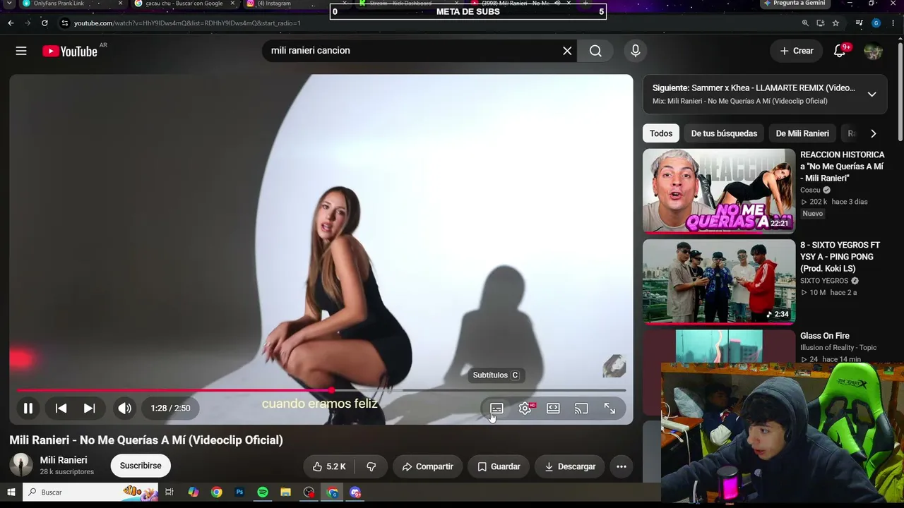Show more filter chips with the arrow
The height and width of the screenshot is (508, 904).
pyautogui.click(x=874, y=133)
